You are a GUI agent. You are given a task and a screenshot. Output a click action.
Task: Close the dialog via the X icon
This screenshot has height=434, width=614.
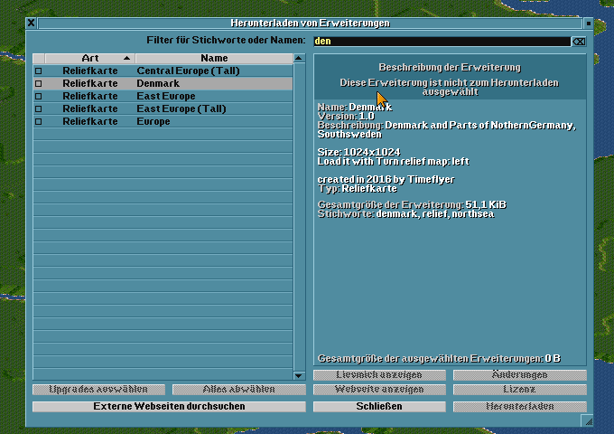point(32,23)
